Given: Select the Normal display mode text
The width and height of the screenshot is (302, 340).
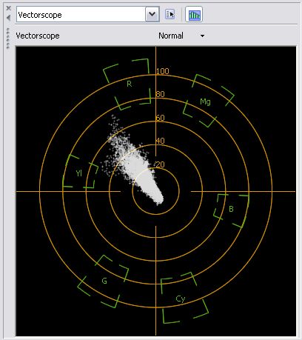Looking at the screenshot, I should pos(171,36).
